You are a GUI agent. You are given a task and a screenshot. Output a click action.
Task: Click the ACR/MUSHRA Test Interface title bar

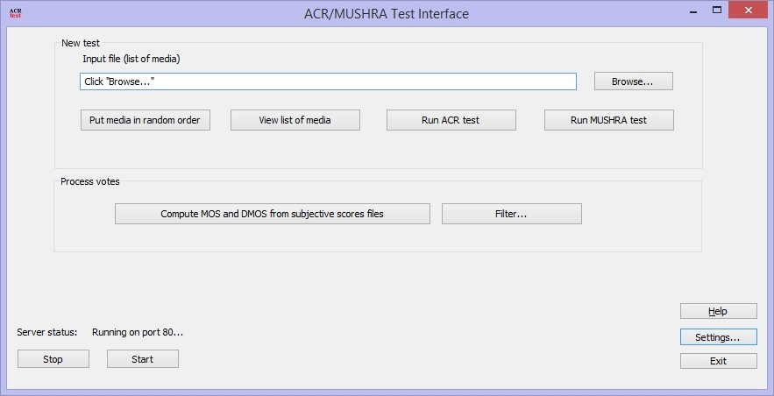point(387,13)
